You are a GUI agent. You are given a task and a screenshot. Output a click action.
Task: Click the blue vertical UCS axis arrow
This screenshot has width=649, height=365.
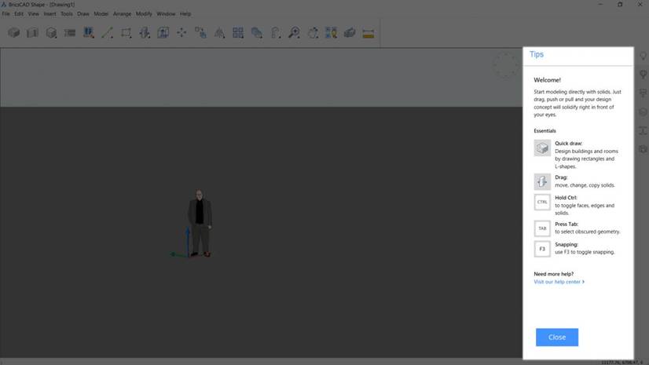(x=188, y=241)
